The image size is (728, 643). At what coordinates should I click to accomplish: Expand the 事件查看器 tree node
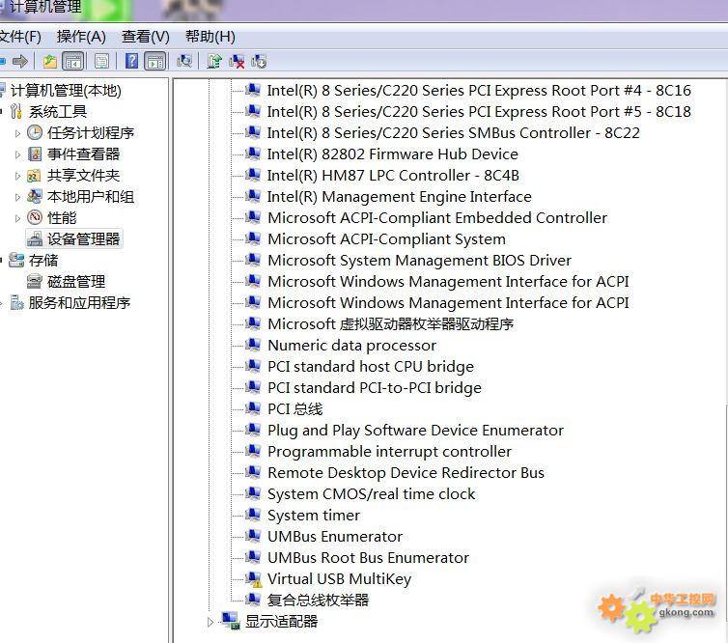tap(17, 154)
